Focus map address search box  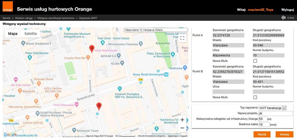point(156,30)
